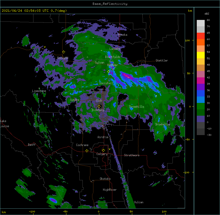Pick the light blue swatch in legend
This screenshot has width=220, height=215.
pos(201,100)
